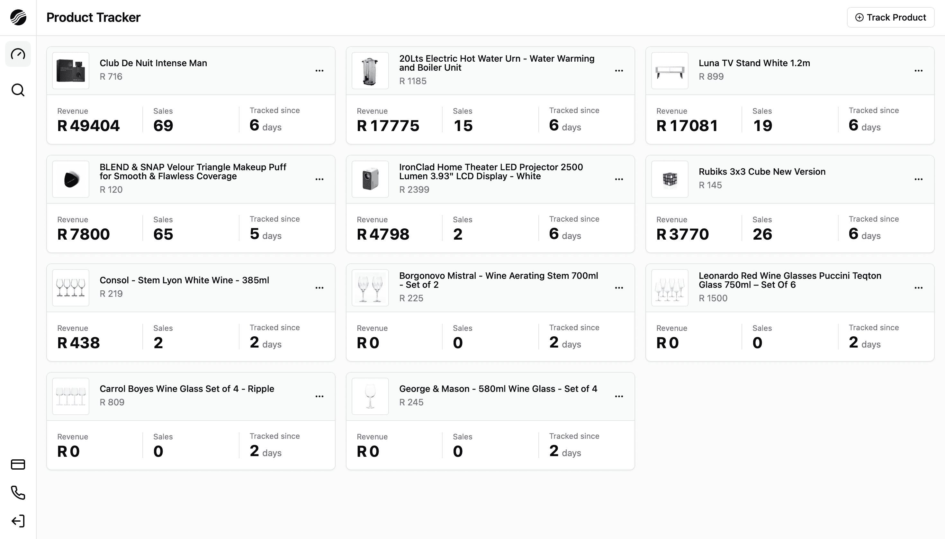Open three-dot menu for Luna TV Stand White

pos(918,70)
